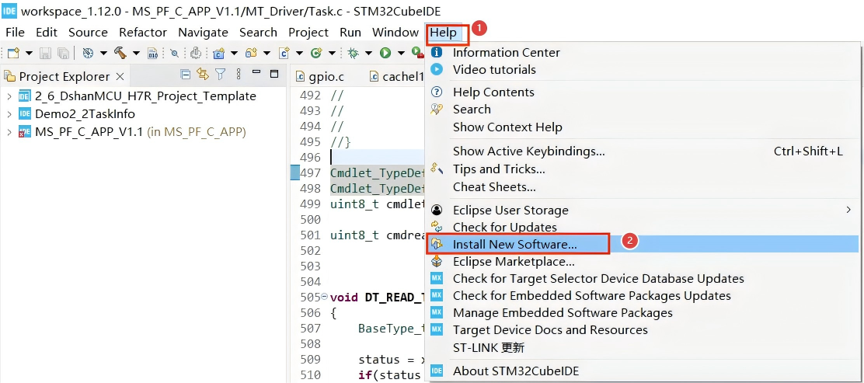
Task: Open the Navigate menu
Action: tap(203, 33)
